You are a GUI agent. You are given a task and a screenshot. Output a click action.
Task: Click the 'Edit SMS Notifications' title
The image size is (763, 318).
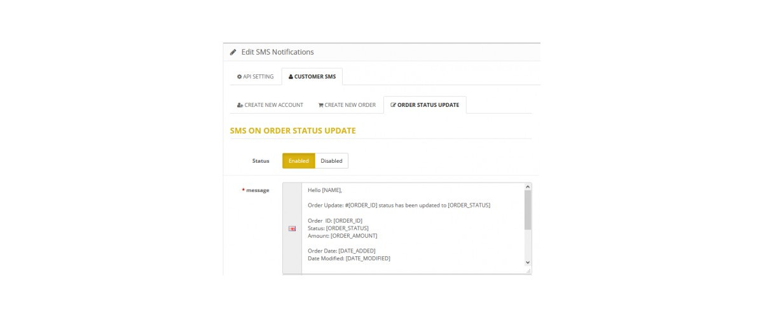[x=277, y=52]
